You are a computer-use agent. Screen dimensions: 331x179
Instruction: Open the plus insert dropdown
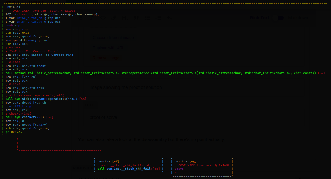[x=169, y=18]
